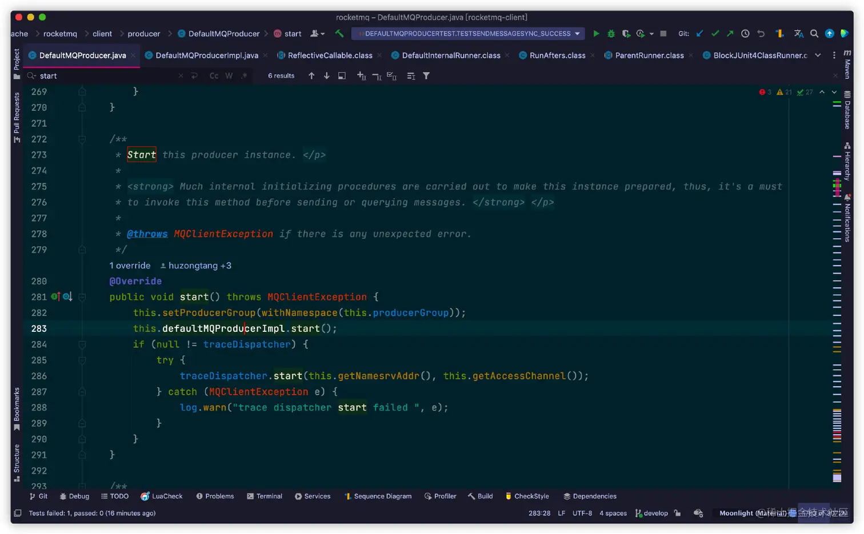Switch to ReflectiveCallable.class tab

click(330, 55)
